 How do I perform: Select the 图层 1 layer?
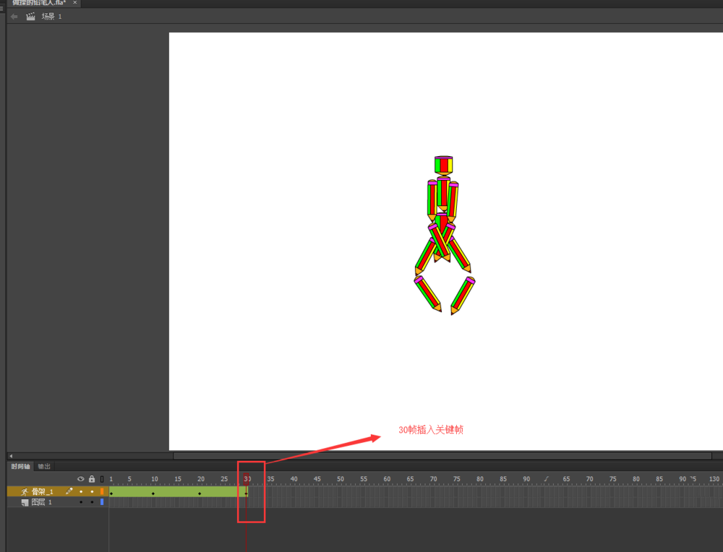[x=41, y=502]
